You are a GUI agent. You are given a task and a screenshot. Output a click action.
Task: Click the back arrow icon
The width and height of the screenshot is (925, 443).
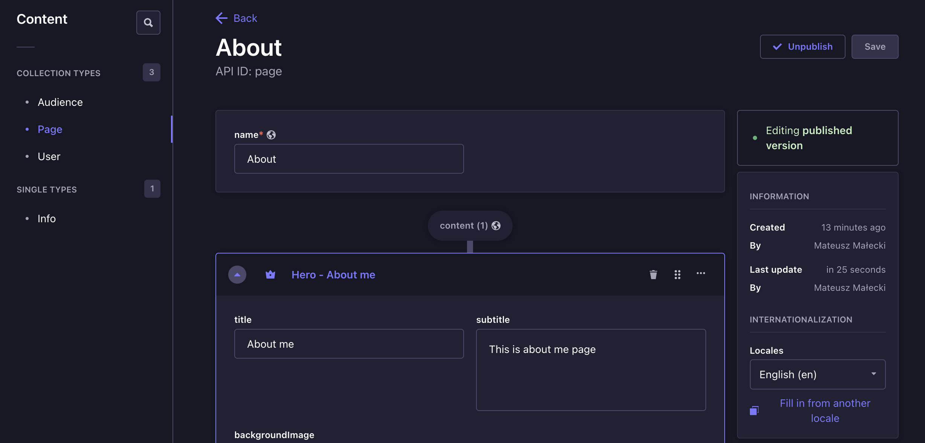pyautogui.click(x=221, y=18)
